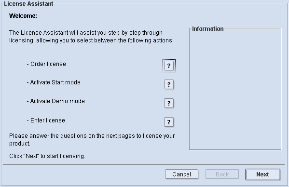The image size is (289, 187).
Task: Click the Information panel's bottom border
Action: point(235,149)
